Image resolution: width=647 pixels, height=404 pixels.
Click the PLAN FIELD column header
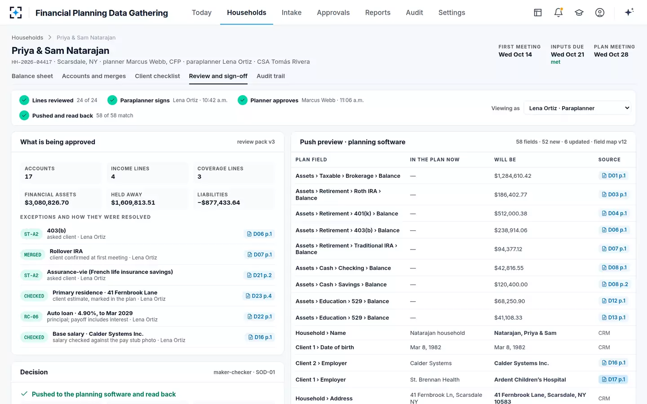[x=311, y=159]
